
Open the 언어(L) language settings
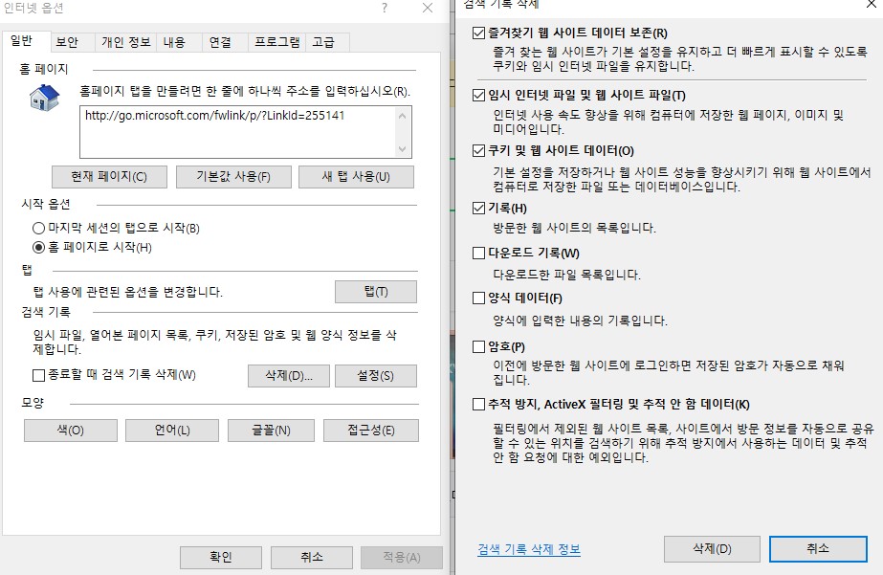[172, 431]
